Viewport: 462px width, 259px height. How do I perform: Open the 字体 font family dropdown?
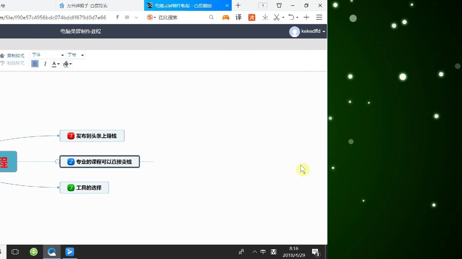[48, 55]
